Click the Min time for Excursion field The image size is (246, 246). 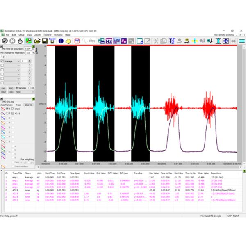pyautogui.click(x=28, y=49)
